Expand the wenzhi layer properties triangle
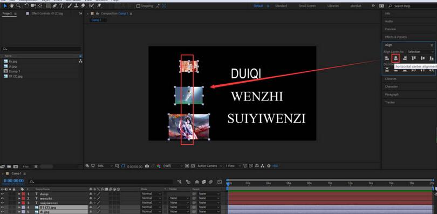This screenshot has height=214, width=437. 19,198
